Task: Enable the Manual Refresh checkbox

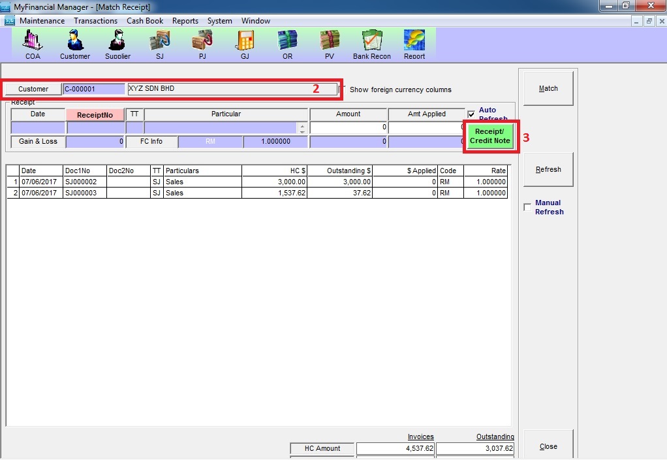Action: click(527, 208)
